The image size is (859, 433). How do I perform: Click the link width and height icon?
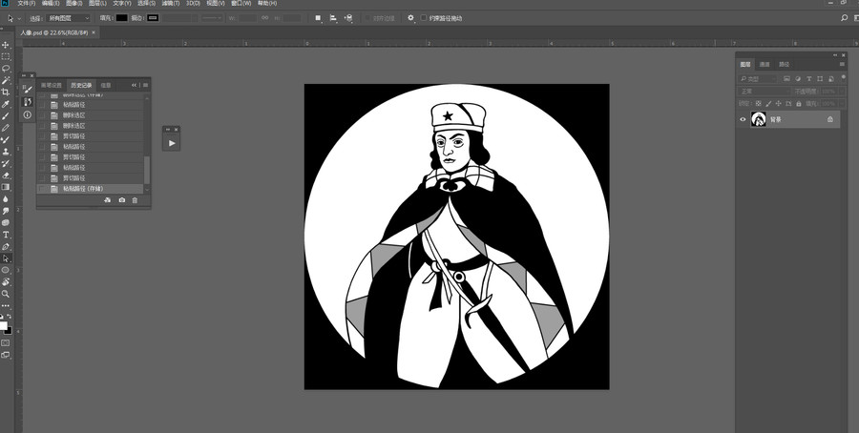pos(265,18)
